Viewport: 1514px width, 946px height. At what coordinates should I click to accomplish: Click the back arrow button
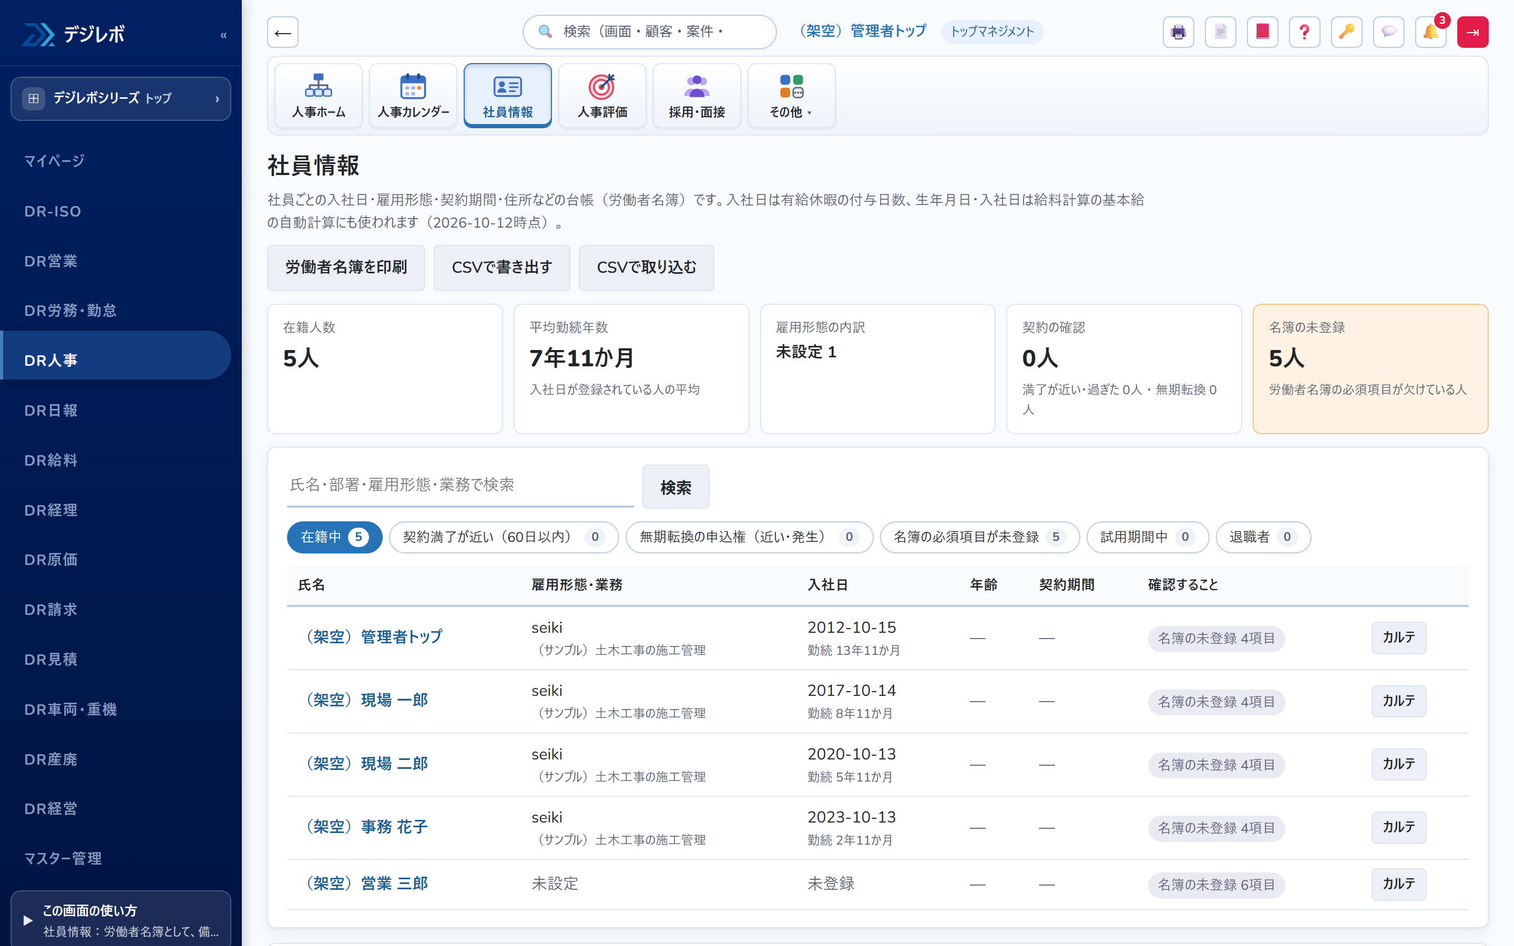click(x=283, y=32)
